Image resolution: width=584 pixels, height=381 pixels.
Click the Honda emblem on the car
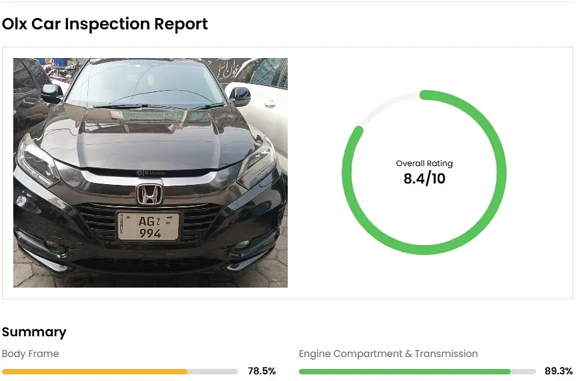(150, 194)
